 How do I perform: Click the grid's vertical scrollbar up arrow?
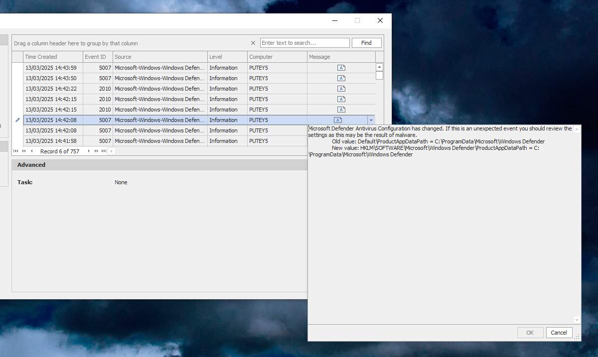(379, 67)
